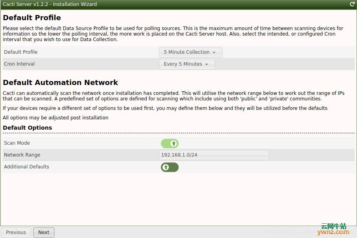Viewport: 357px width, 238px height.
Task: Click the Network Range input field
Action: pyautogui.click(x=214, y=155)
